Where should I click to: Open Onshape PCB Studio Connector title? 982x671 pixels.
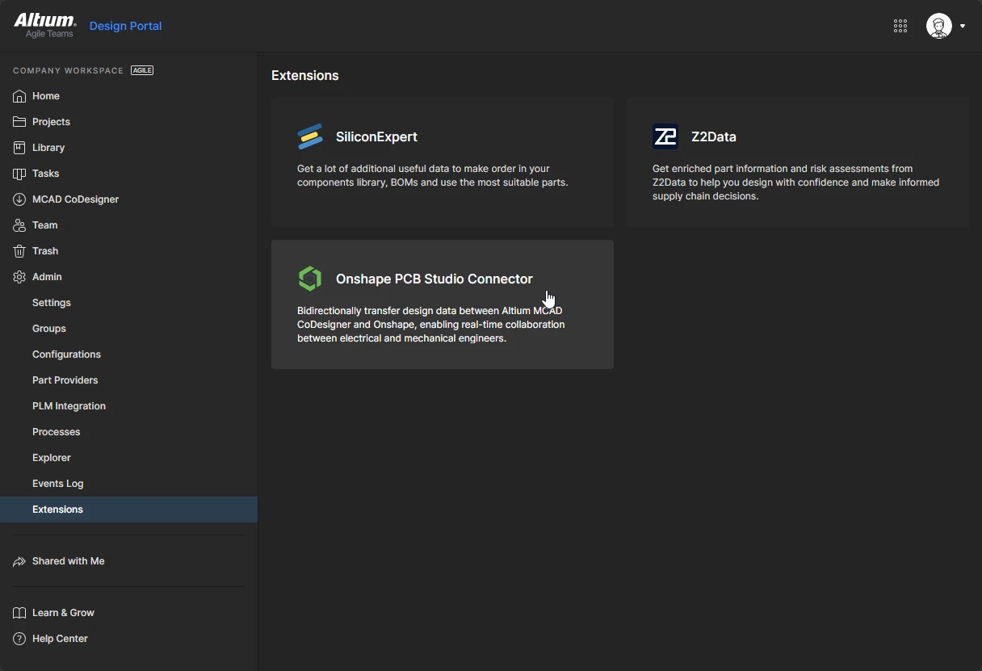(x=434, y=279)
